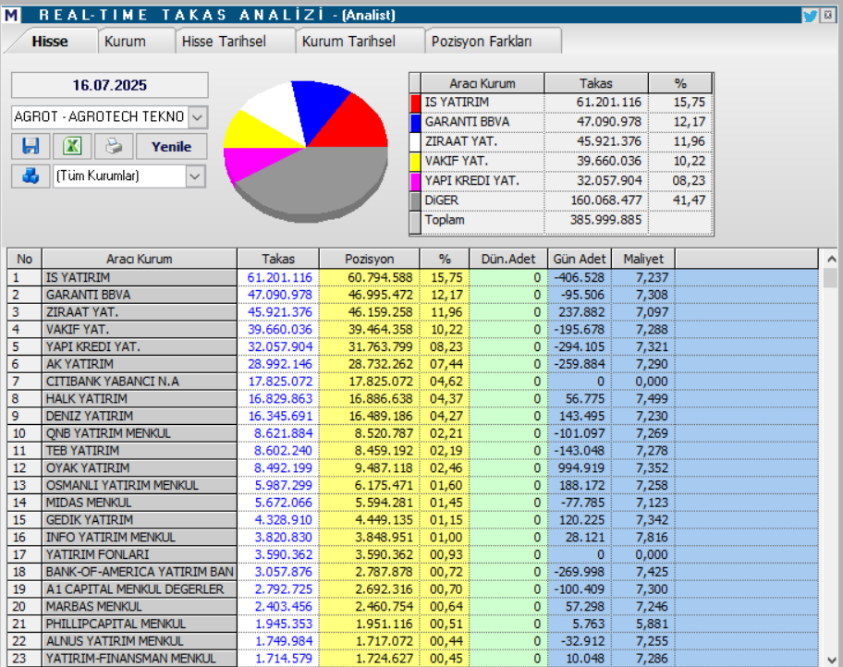Open the Twitter bird icon in title bar
The image size is (843, 667).
click(810, 16)
